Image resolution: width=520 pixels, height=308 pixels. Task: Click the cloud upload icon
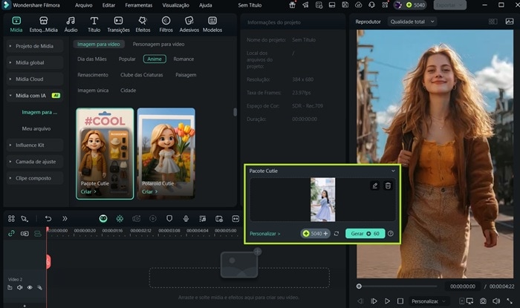(359, 5)
